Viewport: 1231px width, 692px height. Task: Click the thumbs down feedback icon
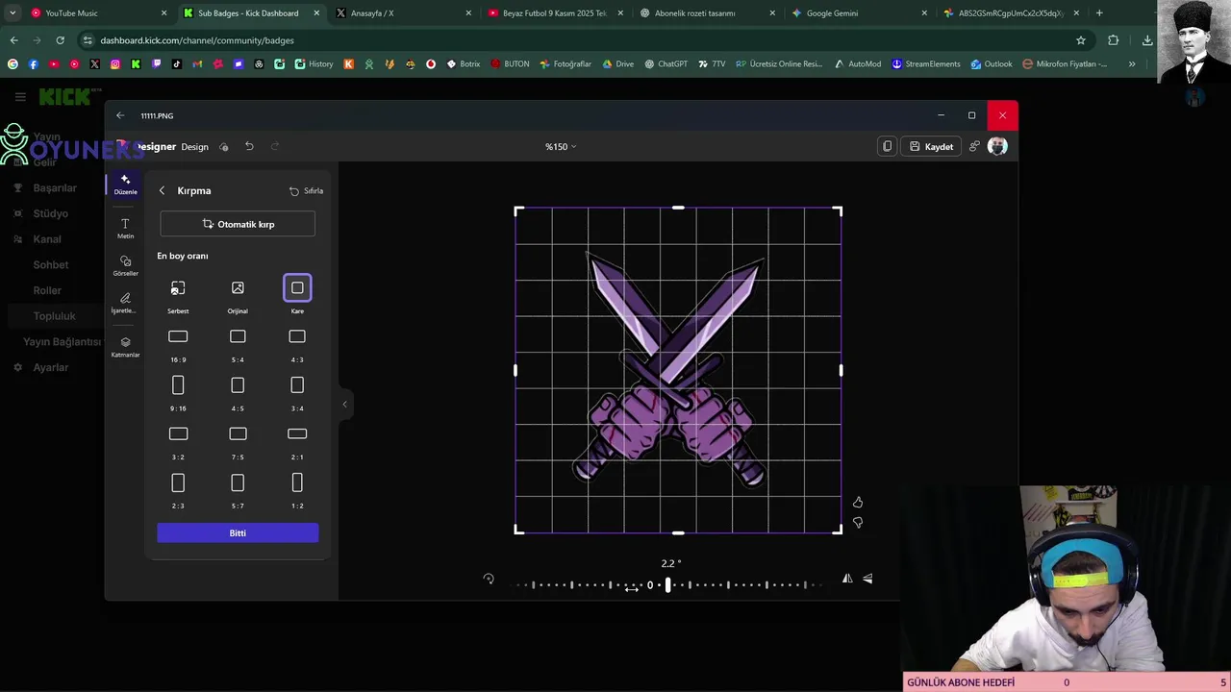[x=858, y=523]
